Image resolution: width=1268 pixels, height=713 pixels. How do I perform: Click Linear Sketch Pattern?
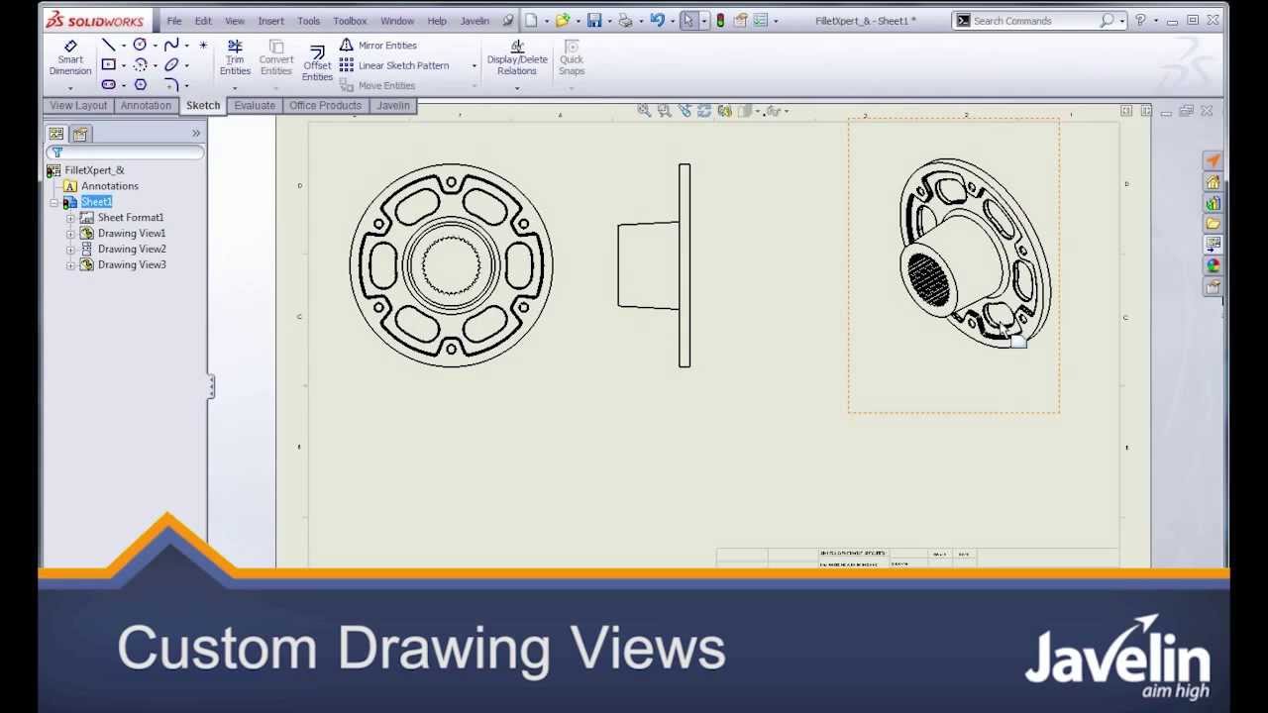pos(394,65)
